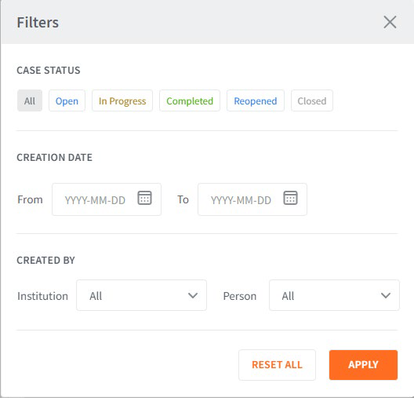Toggle the Closed status filter
The width and height of the screenshot is (414, 398).
[x=312, y=100]
